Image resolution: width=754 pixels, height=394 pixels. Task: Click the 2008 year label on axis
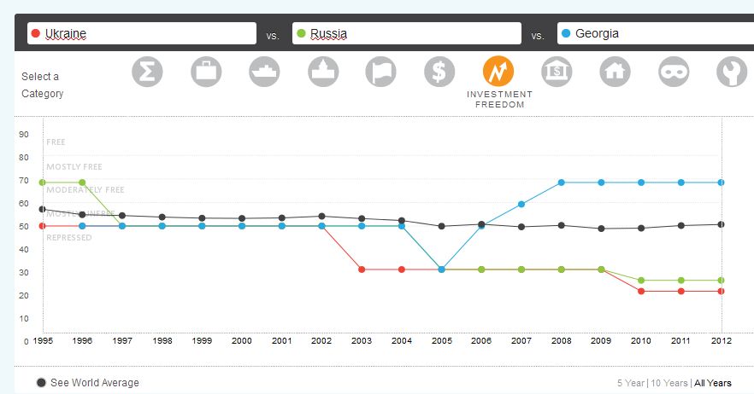[x=561, y=341]
